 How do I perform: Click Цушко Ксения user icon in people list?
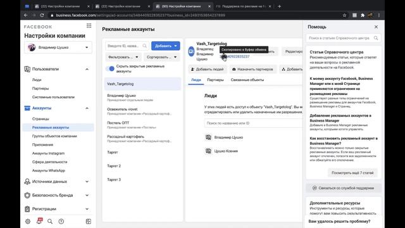(x=208, y=151)
